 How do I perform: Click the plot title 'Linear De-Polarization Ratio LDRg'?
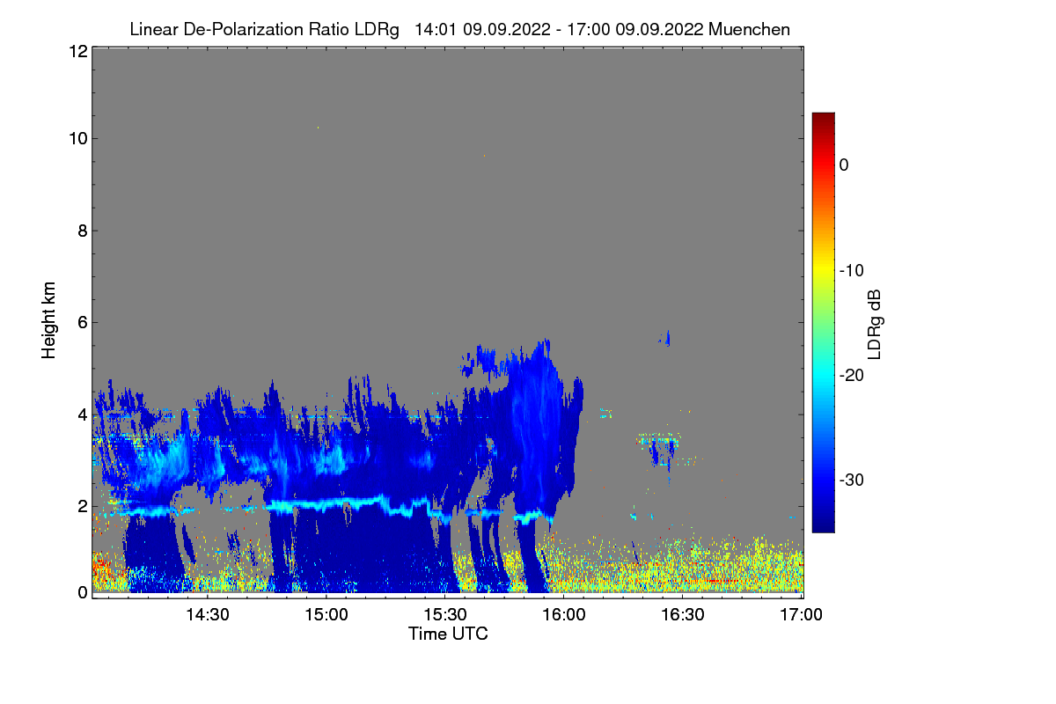click(x=264, y=29)
